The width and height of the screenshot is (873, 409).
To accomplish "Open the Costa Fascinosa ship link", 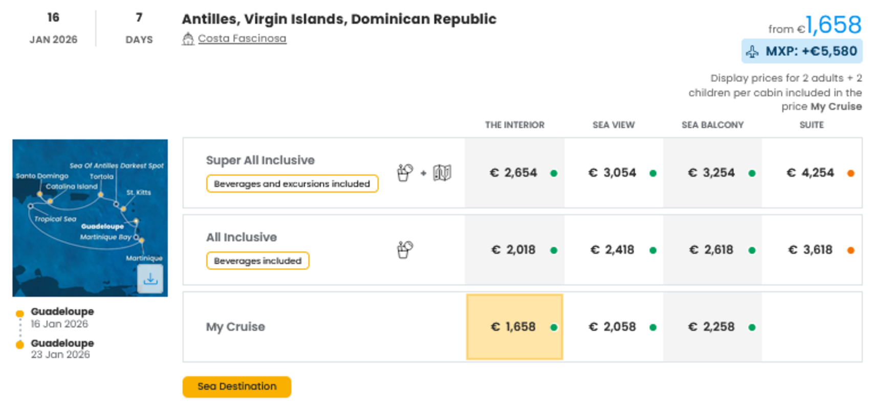I will 242,39.
